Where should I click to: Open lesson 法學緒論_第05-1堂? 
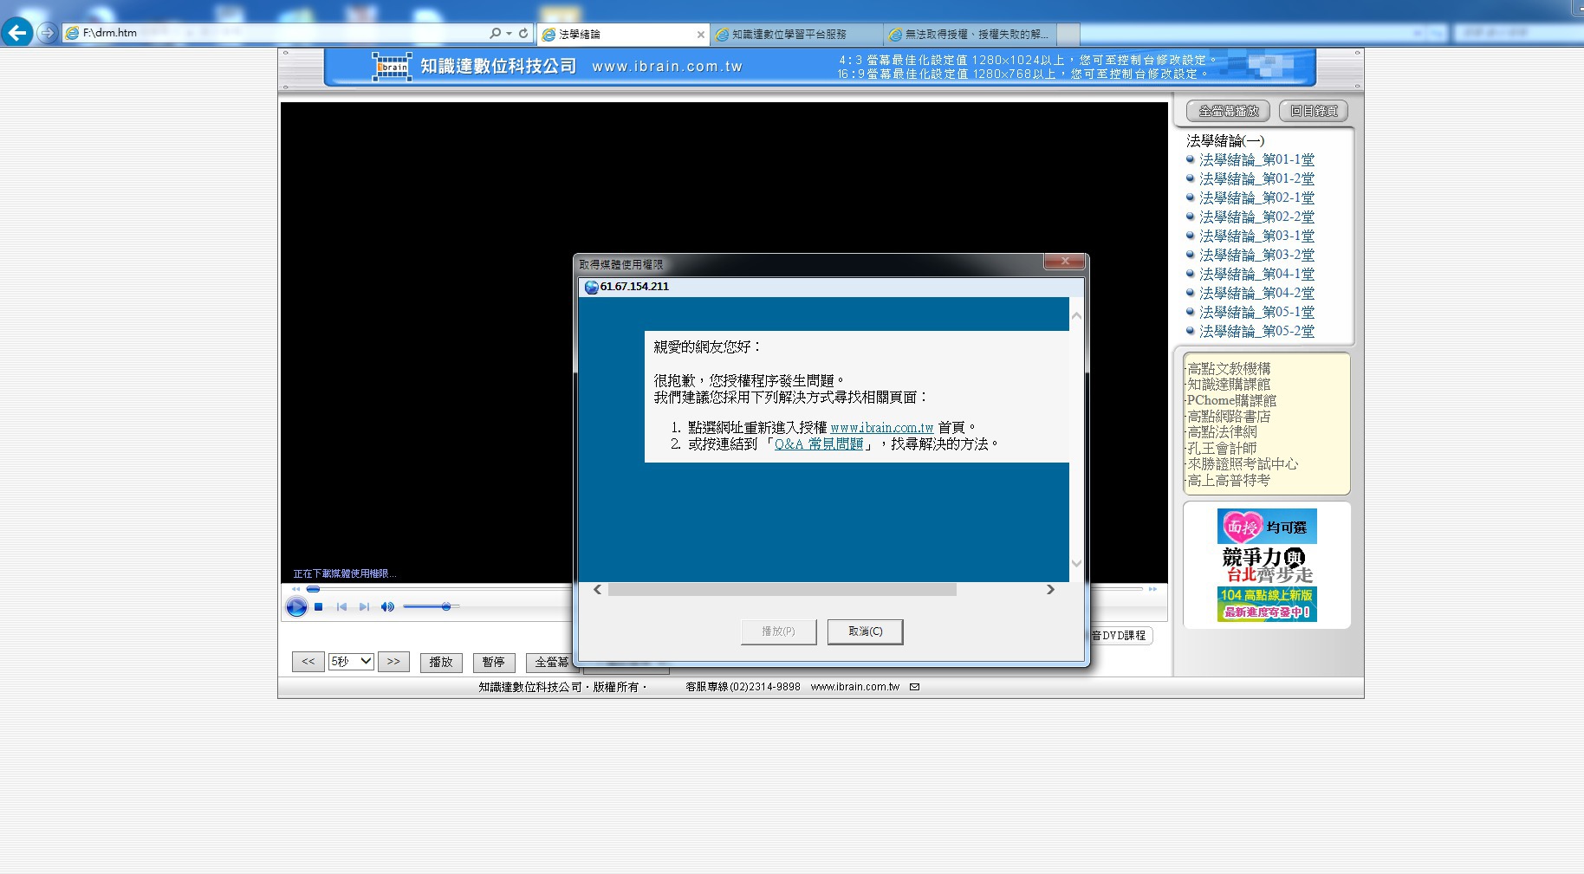(1256, 312)
